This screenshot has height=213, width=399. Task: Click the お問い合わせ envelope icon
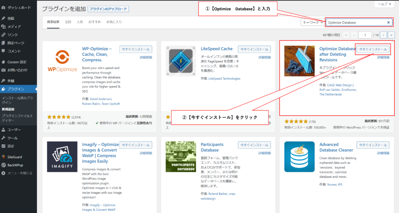[3, 70]
